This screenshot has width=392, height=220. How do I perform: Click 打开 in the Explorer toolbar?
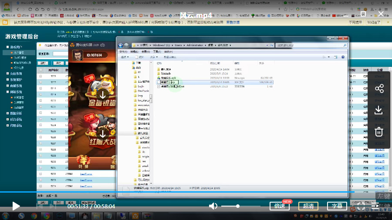pyautogui.click(x=139, y=57)
